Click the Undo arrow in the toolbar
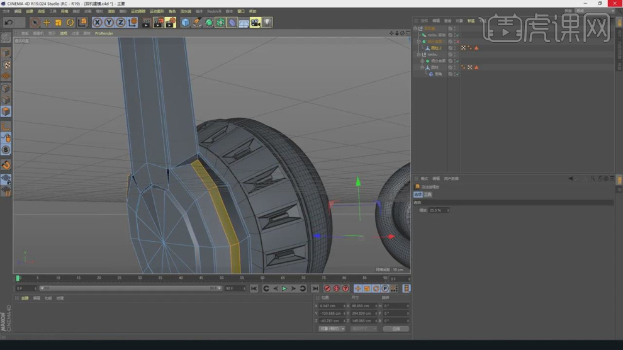Image resolution: width=623 pixels, height=350 pixels. point(9,22)
